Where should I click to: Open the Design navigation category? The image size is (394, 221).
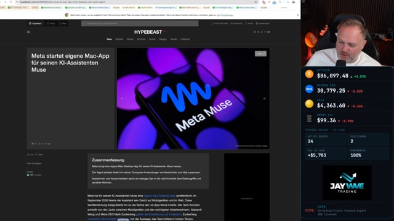163,39
